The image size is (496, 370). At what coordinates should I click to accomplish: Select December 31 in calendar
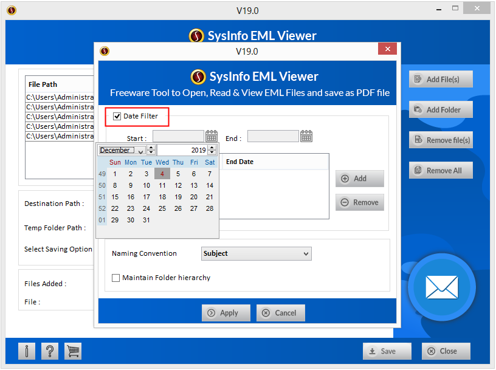(146, 220)
